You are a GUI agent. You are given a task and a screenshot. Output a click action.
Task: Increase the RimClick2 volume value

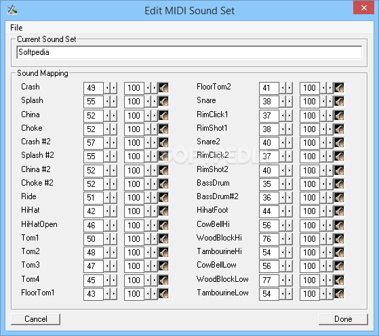(330, 156)
